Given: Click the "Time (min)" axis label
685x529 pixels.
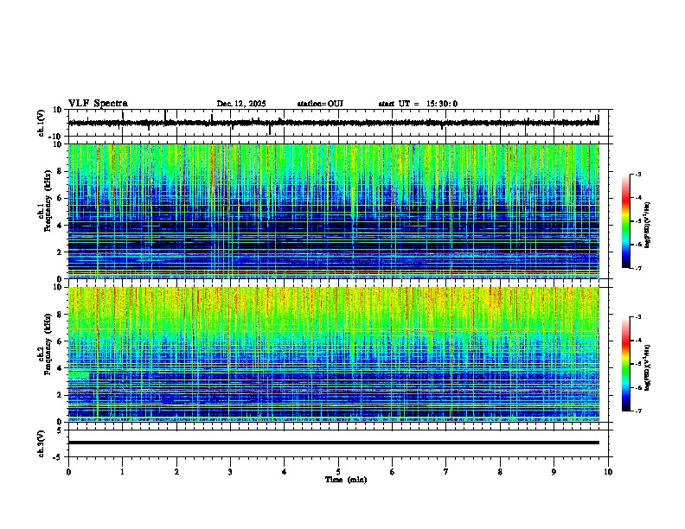Looking at the screenshot, I should [346, 480].
